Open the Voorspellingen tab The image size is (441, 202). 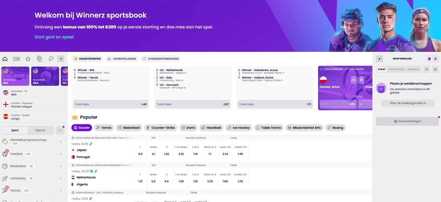(122, 59)
